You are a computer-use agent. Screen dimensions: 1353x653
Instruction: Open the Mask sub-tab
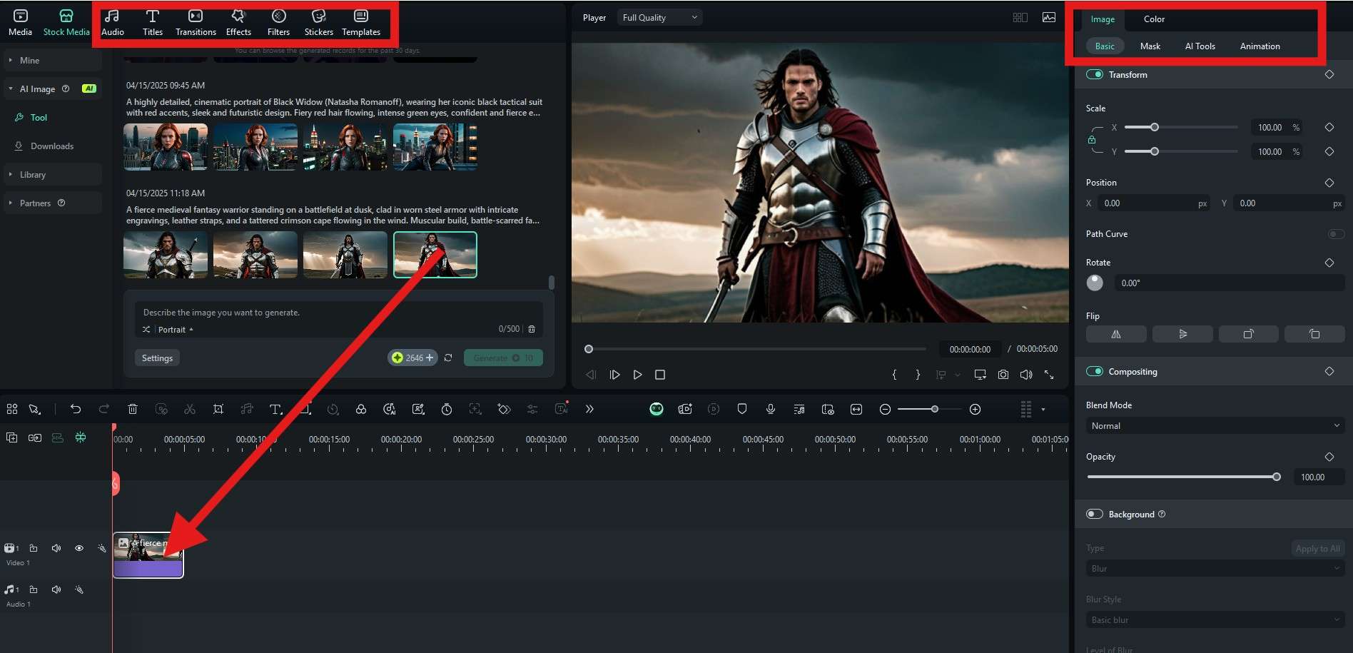coord(1150,46)
